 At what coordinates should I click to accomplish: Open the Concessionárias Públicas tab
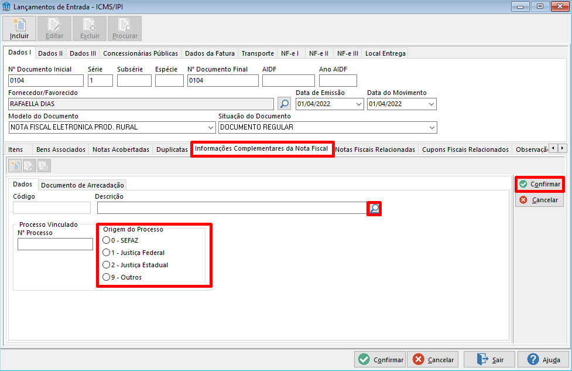[x=141, y=53]
